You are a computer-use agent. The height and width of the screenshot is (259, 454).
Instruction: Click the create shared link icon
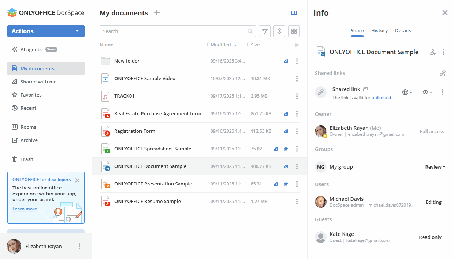(443, 73)
